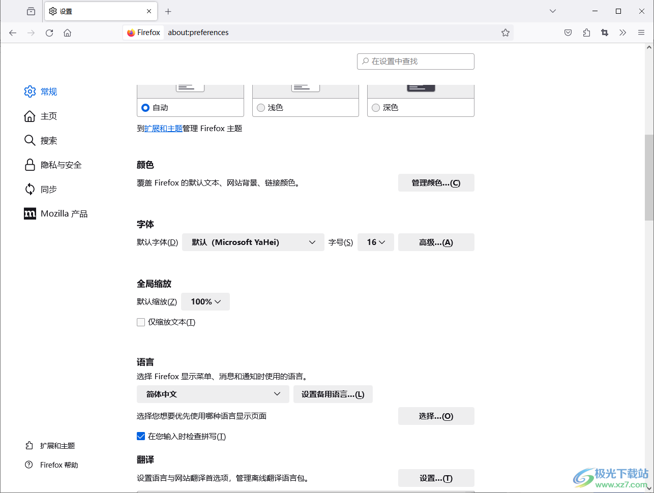Screen dimensions: 654x493
Task: Click the 选择 page language button
Action: point(436,416)
